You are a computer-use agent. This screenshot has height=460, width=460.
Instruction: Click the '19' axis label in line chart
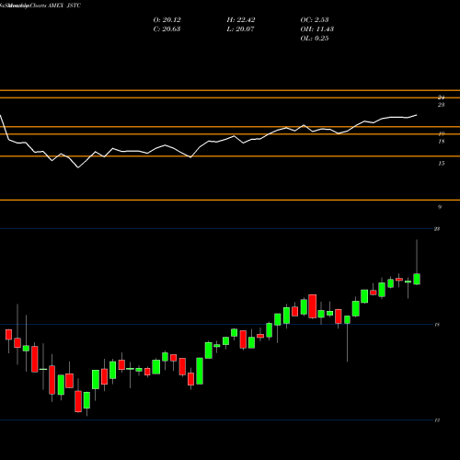442,133
